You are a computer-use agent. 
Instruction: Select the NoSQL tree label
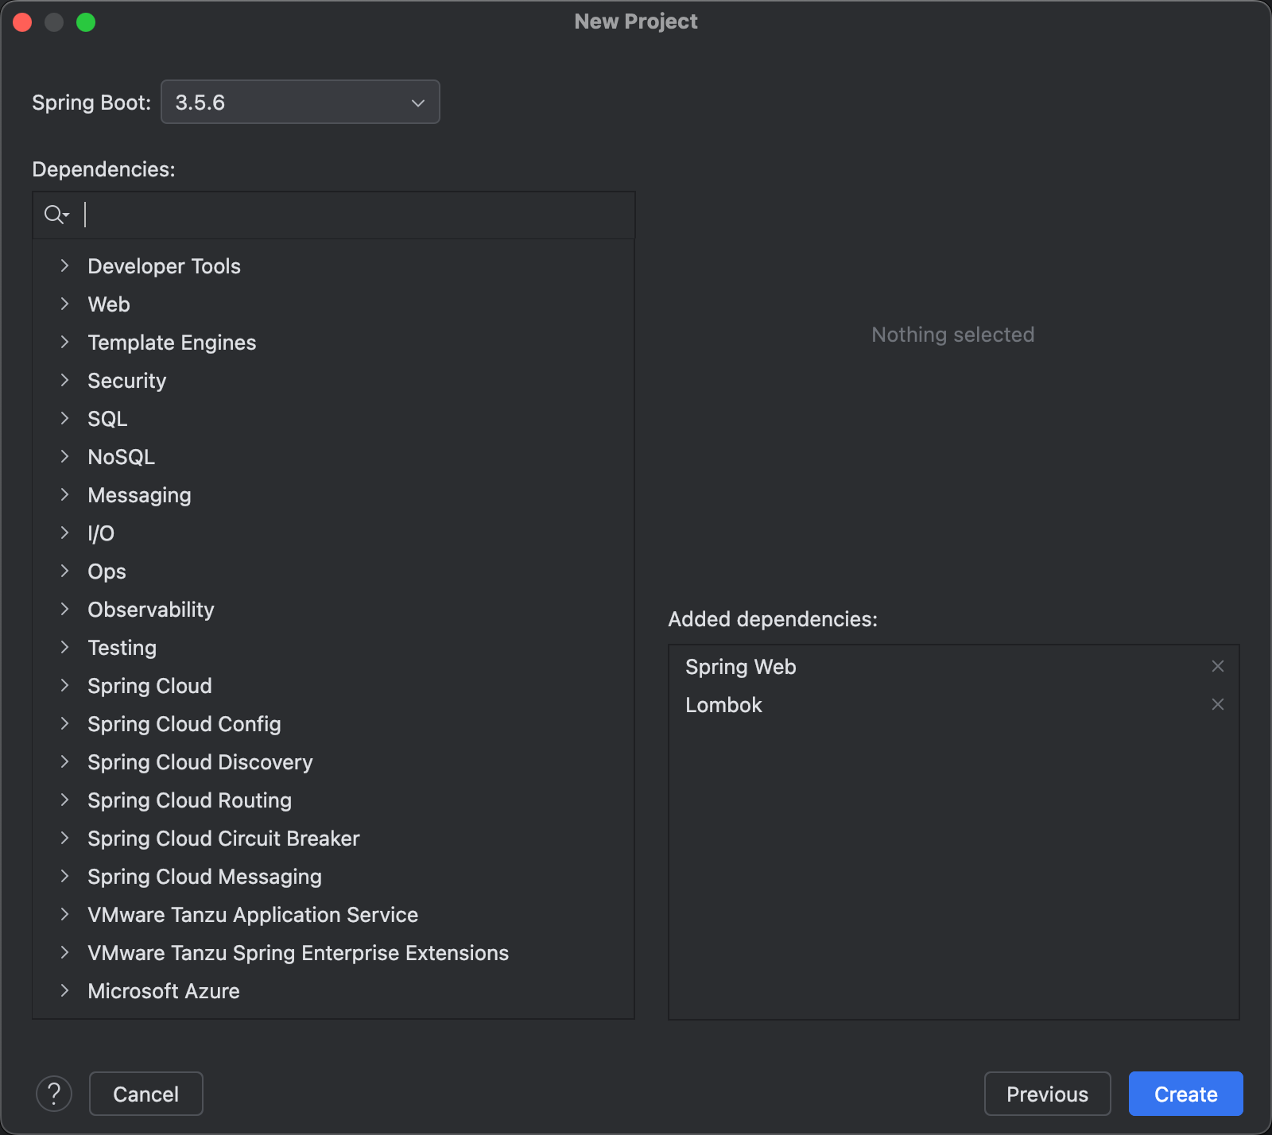click(121, 457)
